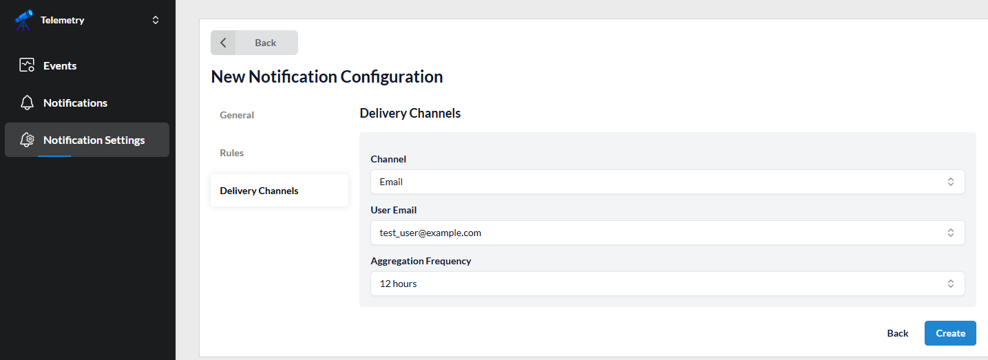Click the Telemetry telescope logo

point(23,21)
